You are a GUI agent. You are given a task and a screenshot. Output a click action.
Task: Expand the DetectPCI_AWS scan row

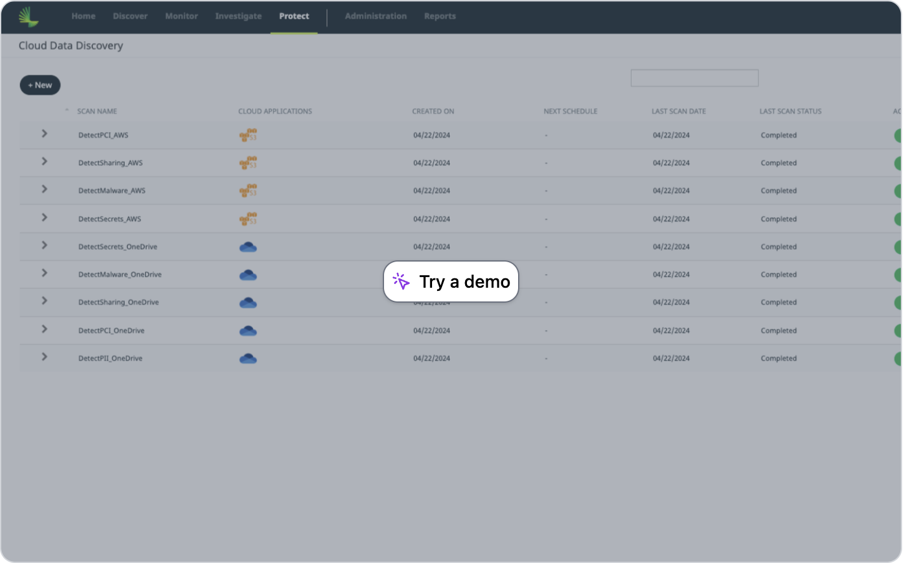(44, 133)
